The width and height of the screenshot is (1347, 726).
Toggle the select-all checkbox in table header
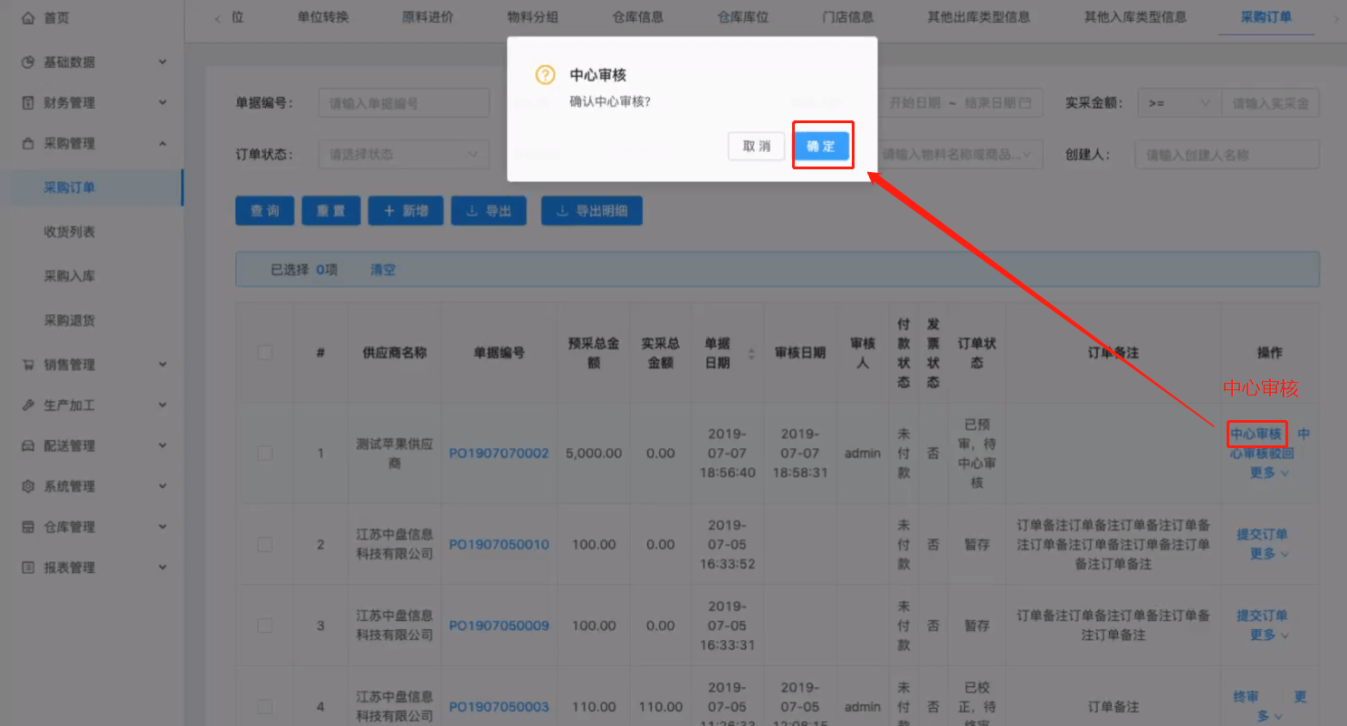pyautogui.click(x=264, y=353)
